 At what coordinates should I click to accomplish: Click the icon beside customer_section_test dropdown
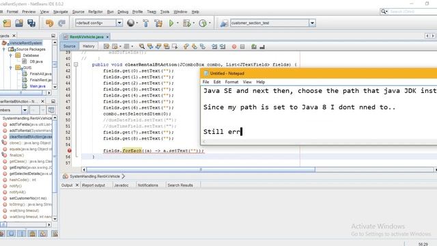(x=224, y=23)
